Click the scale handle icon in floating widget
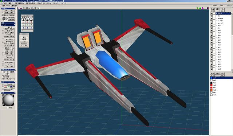233x136 pixels. [27, 19]
